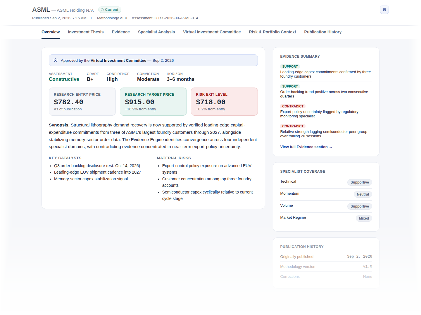Click Moderate conviction value

pos(148,79)
